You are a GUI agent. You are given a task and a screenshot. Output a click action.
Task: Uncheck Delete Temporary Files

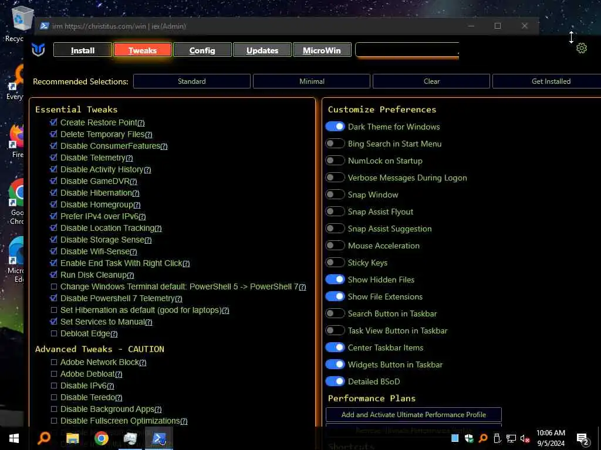[x=53, y=134]
